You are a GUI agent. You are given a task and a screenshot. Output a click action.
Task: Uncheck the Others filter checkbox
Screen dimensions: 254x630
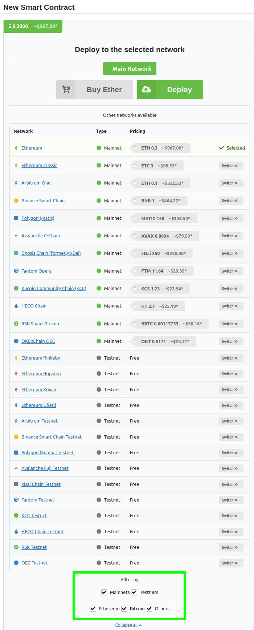click(149, 609)
